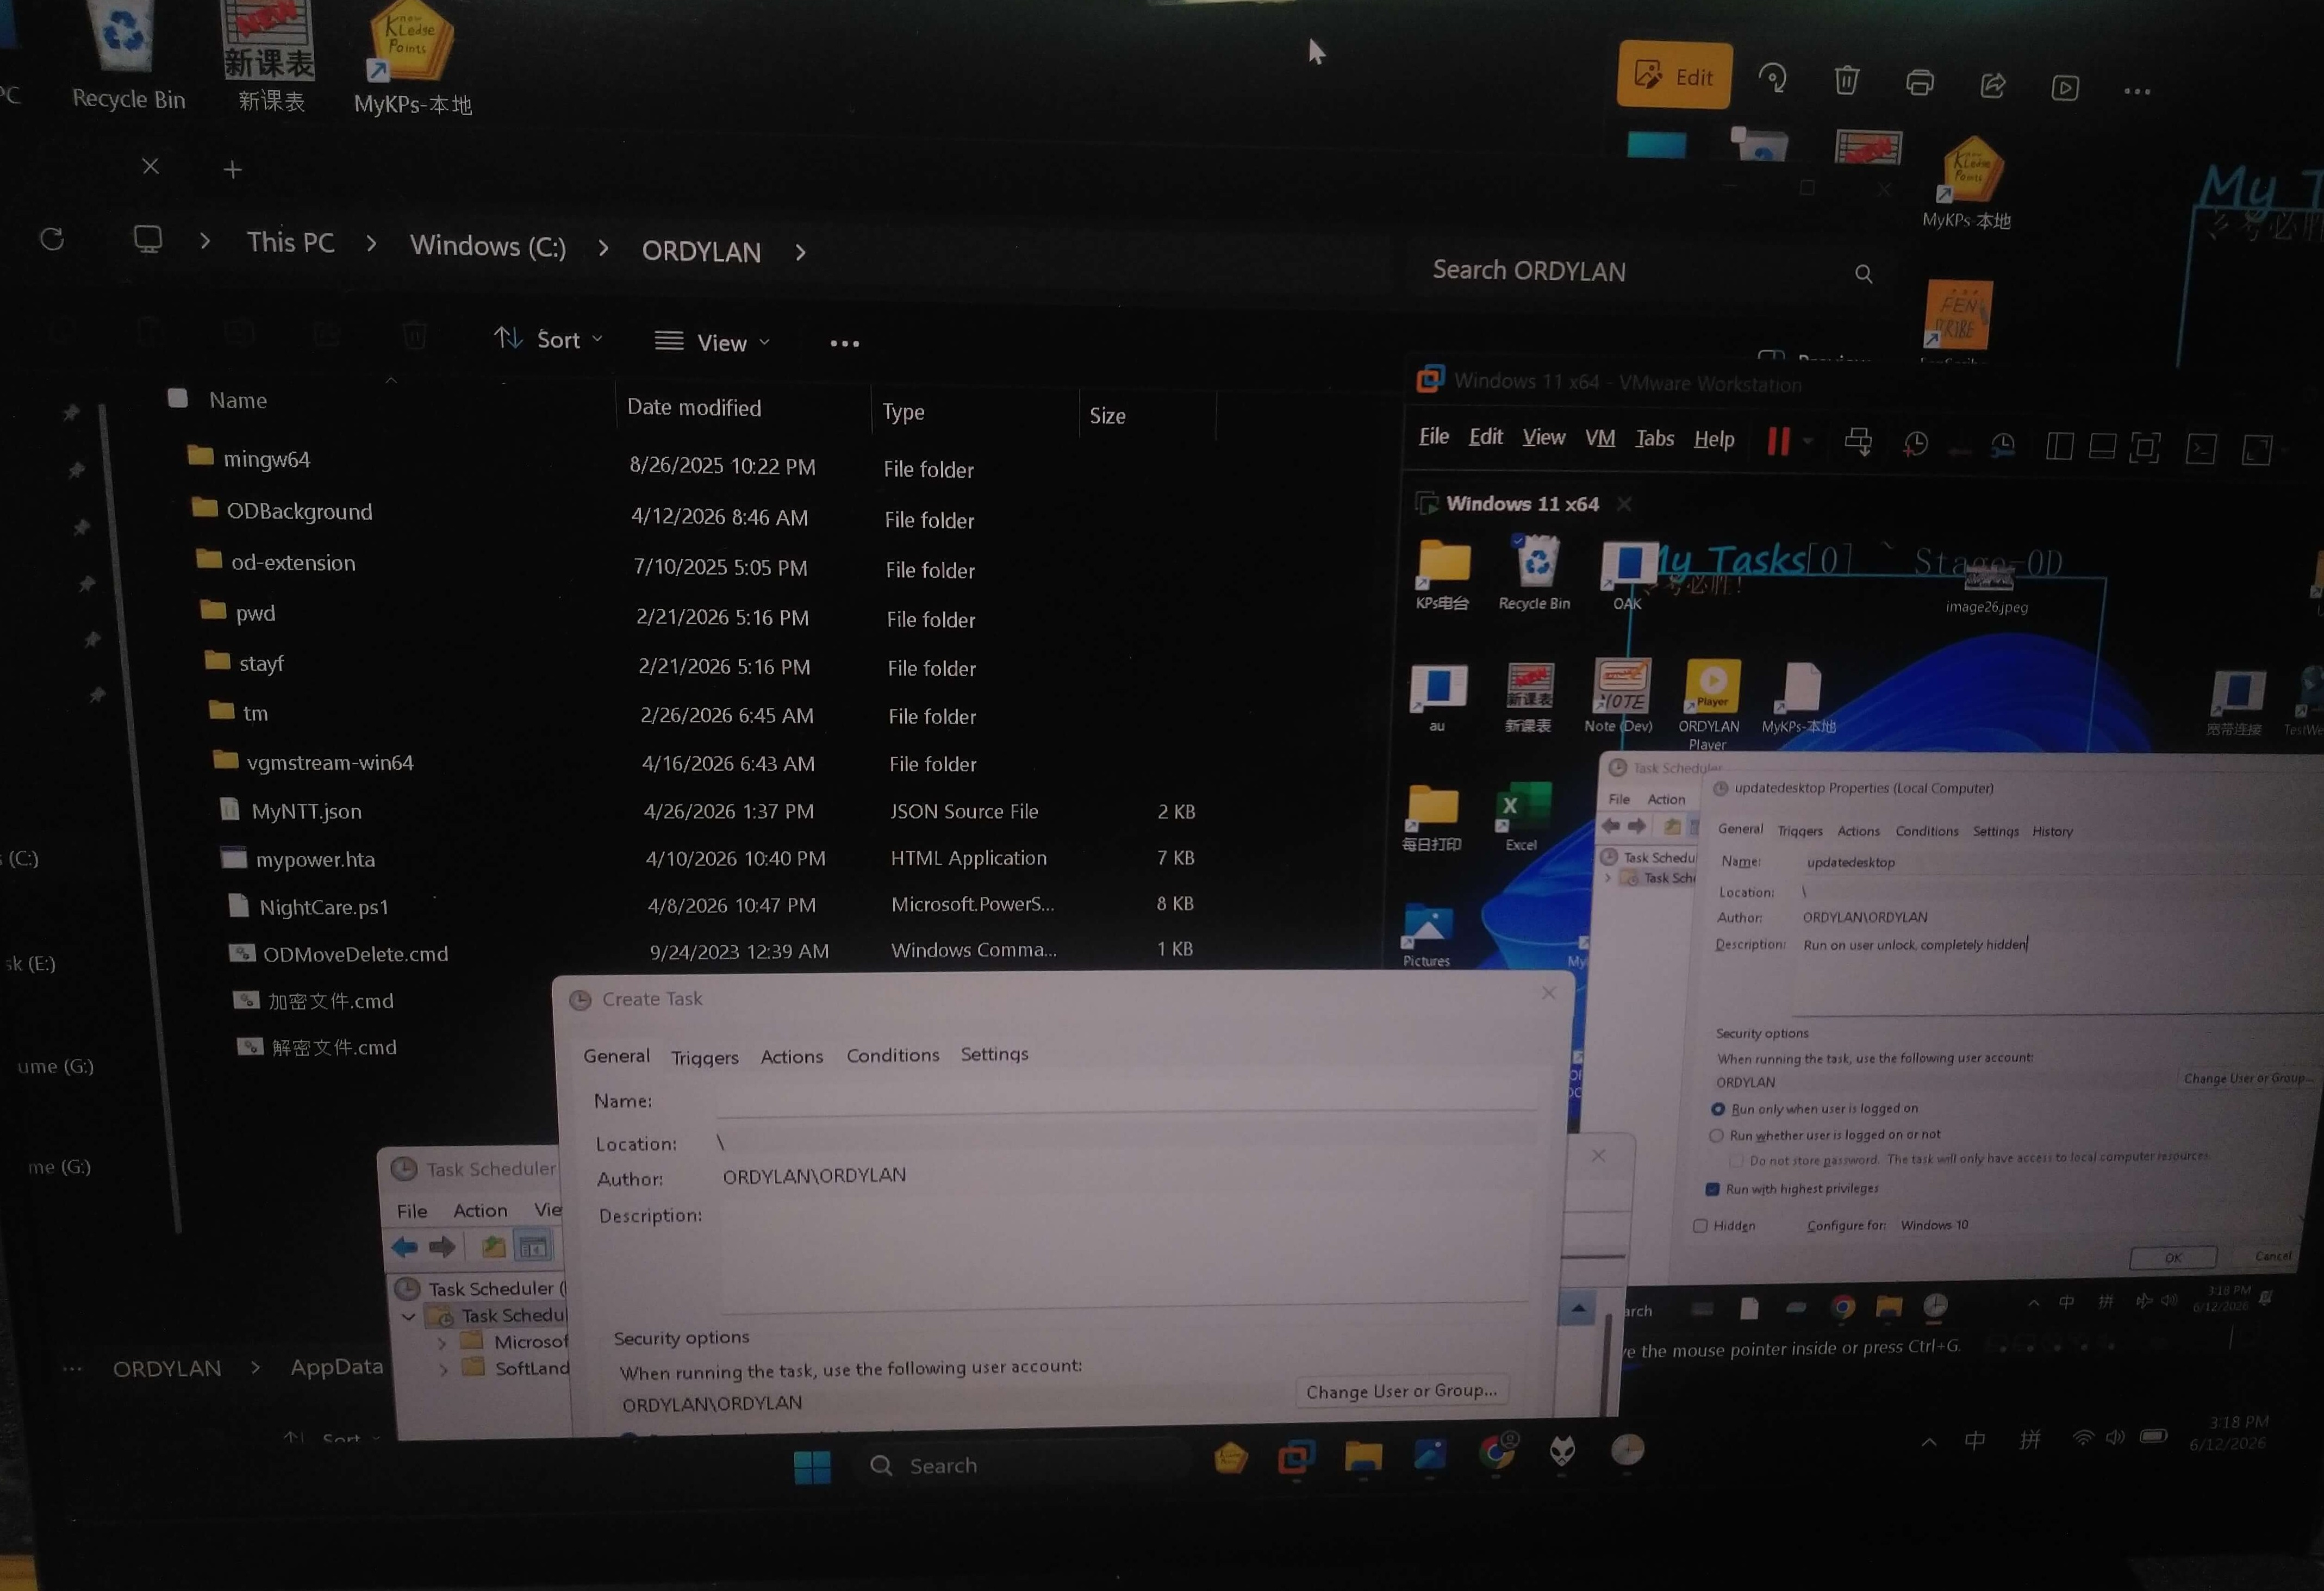Click Windows Start button on host taskbar
The width and height of the screenshot is (2324, 1591).
812,1467
